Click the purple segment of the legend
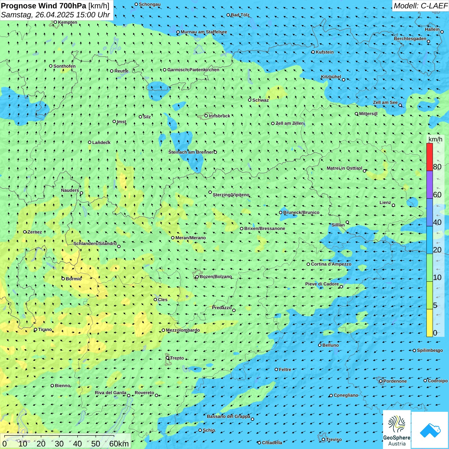 429,185
